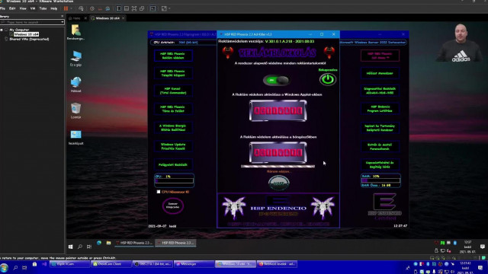Open the File menu in VMware

tap(2, 8)
